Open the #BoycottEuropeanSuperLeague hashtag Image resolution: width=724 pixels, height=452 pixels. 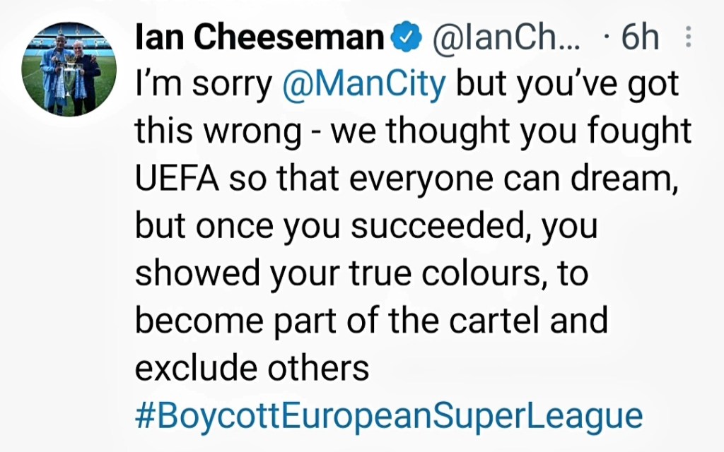point(388,416)
